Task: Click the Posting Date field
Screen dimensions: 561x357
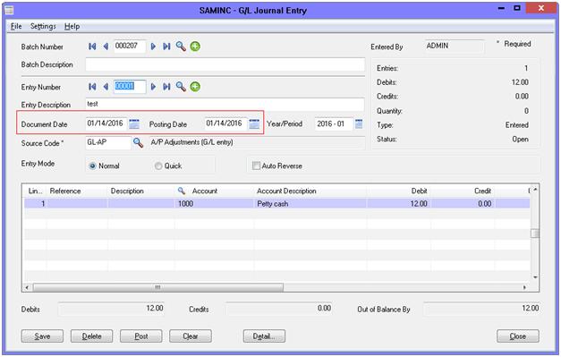Action: [x=225, y=123]
